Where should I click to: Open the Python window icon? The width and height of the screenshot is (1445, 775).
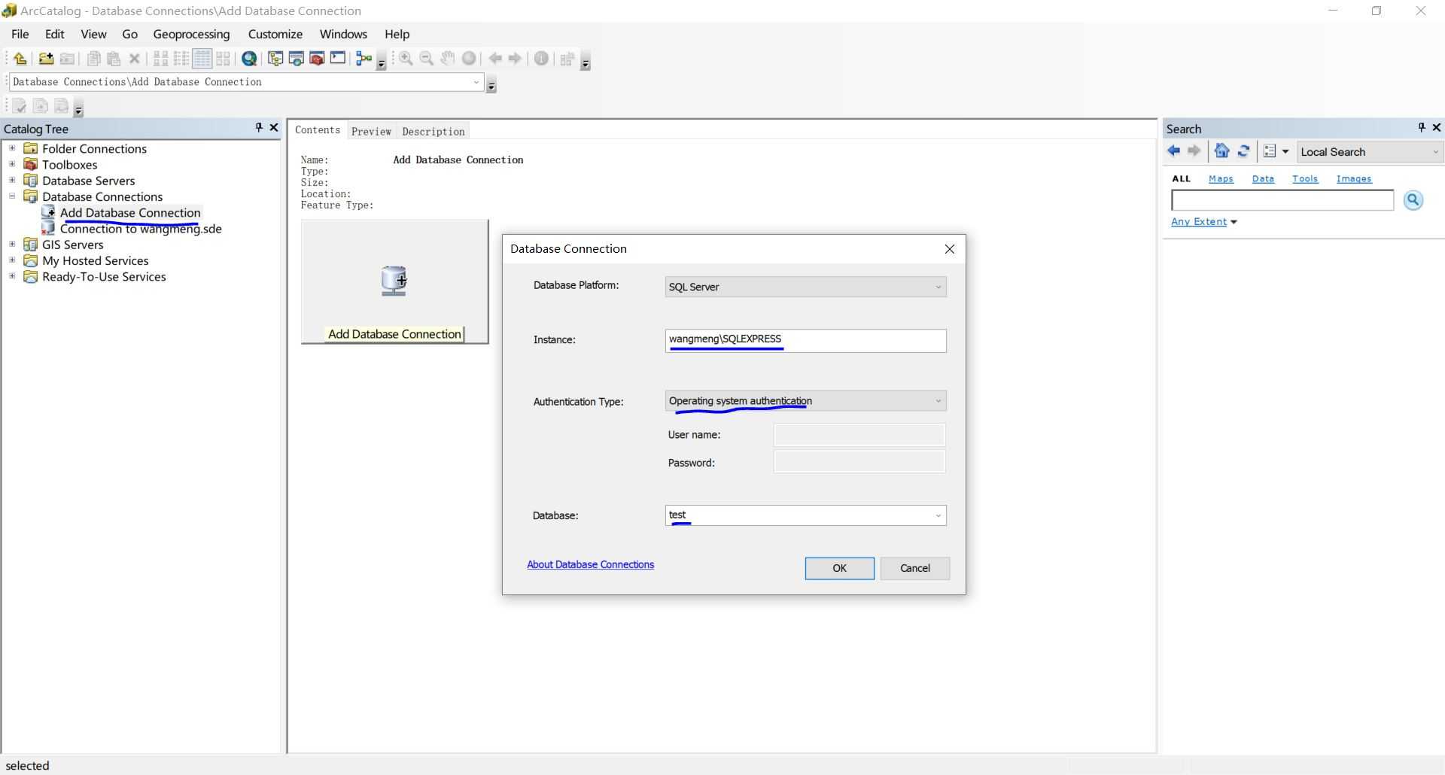pyautogui.click(x=338, y=59)
